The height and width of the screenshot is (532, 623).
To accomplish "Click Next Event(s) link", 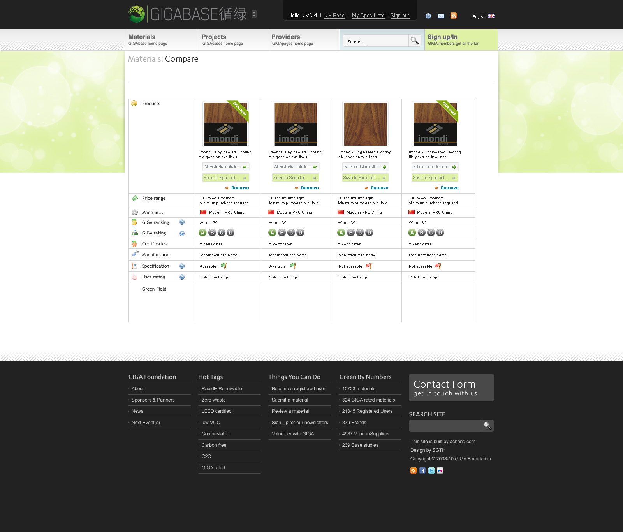I will [146, 423].
